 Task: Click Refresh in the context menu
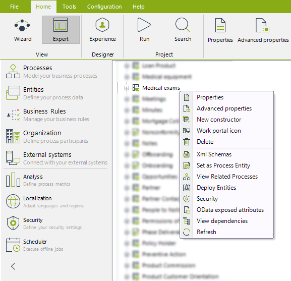coord(206,232)
